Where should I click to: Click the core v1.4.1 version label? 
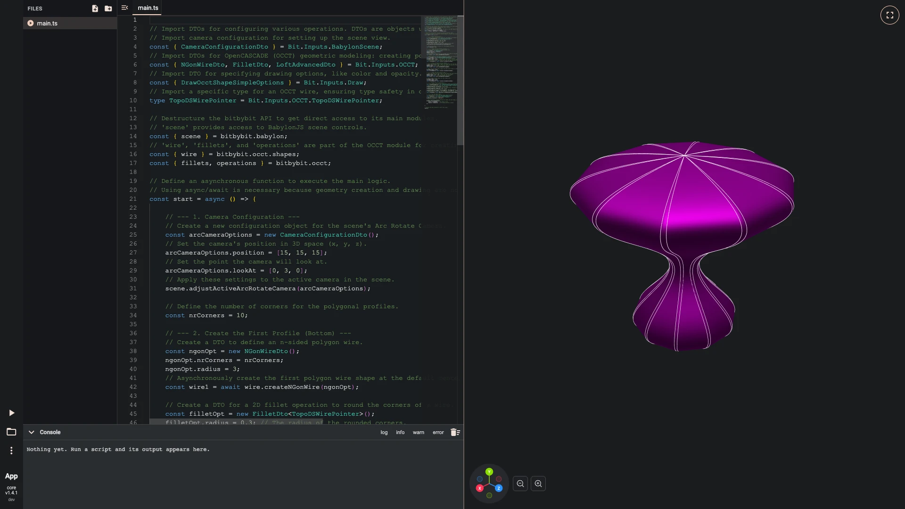click(x=11, y=490)
